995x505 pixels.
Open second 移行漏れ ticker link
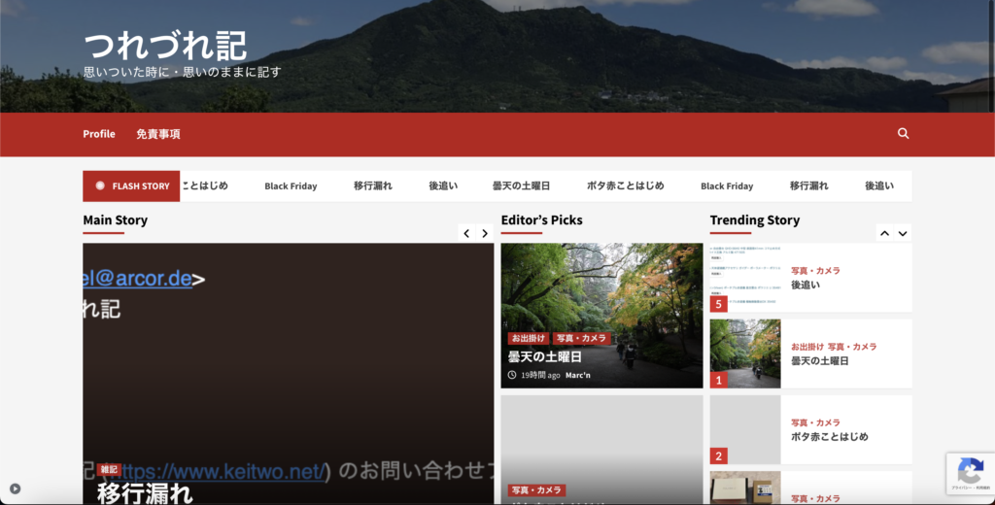(808, 185)
